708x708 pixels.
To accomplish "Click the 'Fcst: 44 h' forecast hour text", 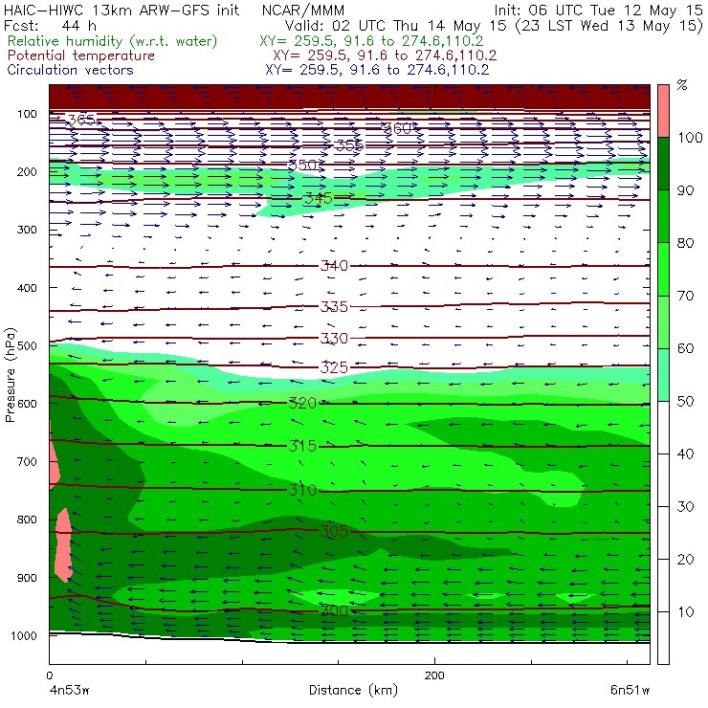I will 50,26.
